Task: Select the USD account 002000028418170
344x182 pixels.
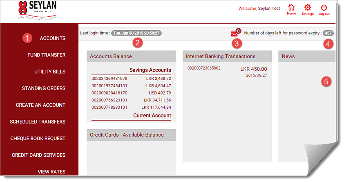Action: pos(109,93)
